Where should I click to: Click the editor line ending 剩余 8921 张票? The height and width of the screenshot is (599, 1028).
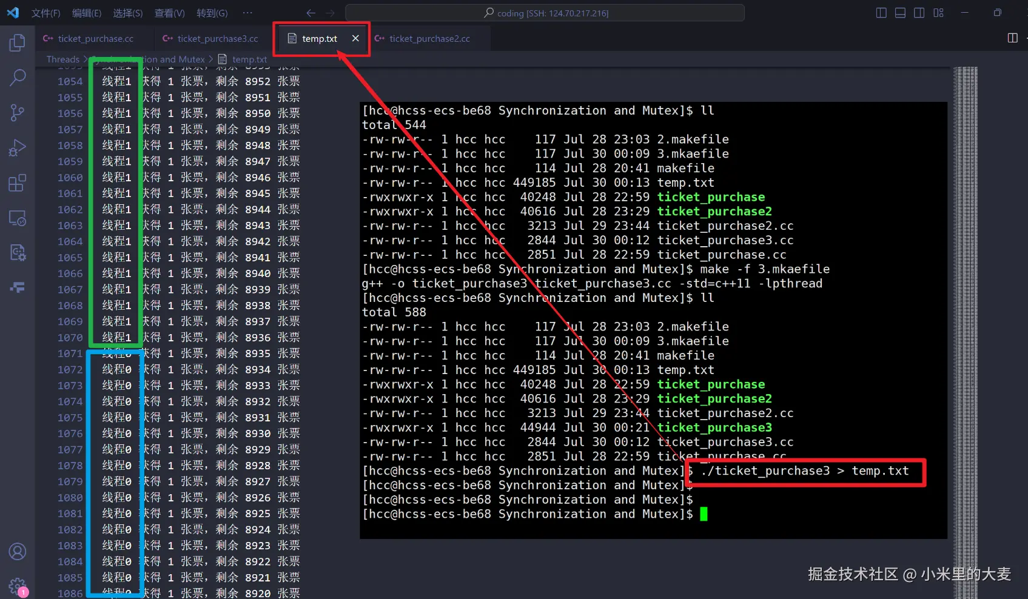[x=201, y=578]
